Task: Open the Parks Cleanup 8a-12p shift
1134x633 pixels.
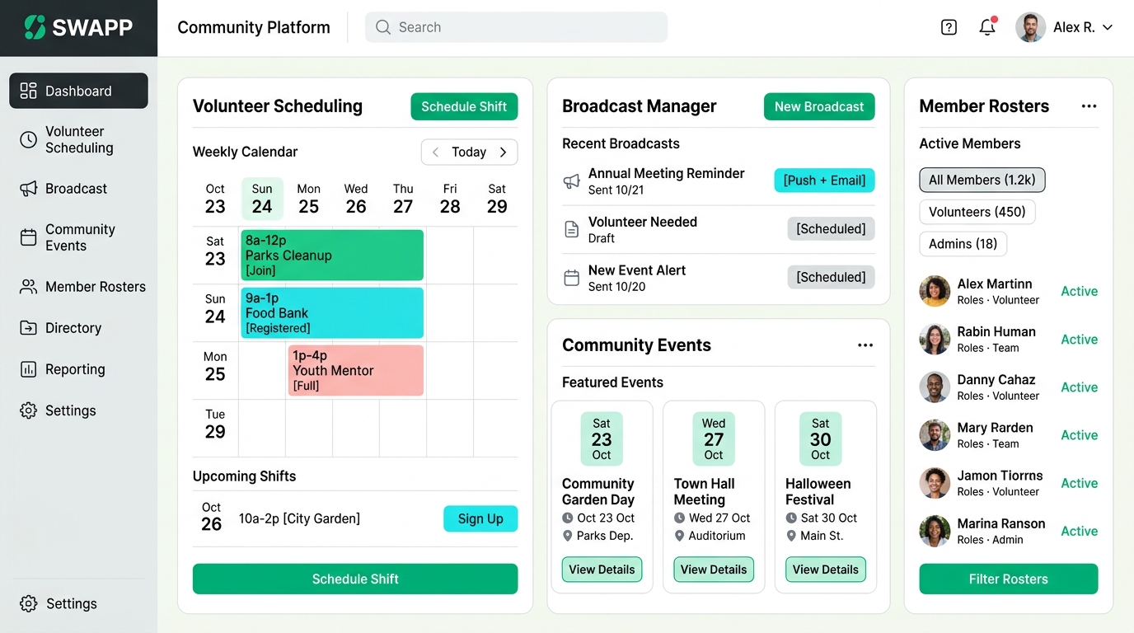Action: pos(332,256)
